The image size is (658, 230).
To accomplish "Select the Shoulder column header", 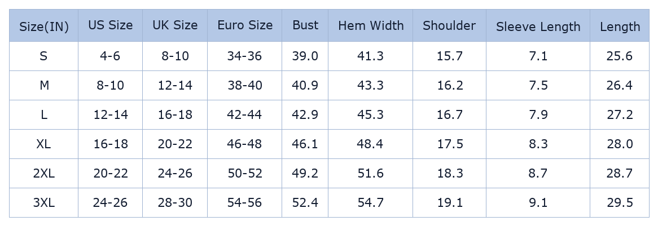I will pos(449,25).
